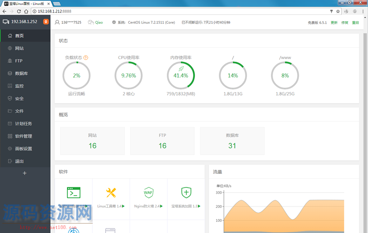This screenshot has width=368, height=233.
Task: Click the browser reload button
Action: tap(19, 11)
